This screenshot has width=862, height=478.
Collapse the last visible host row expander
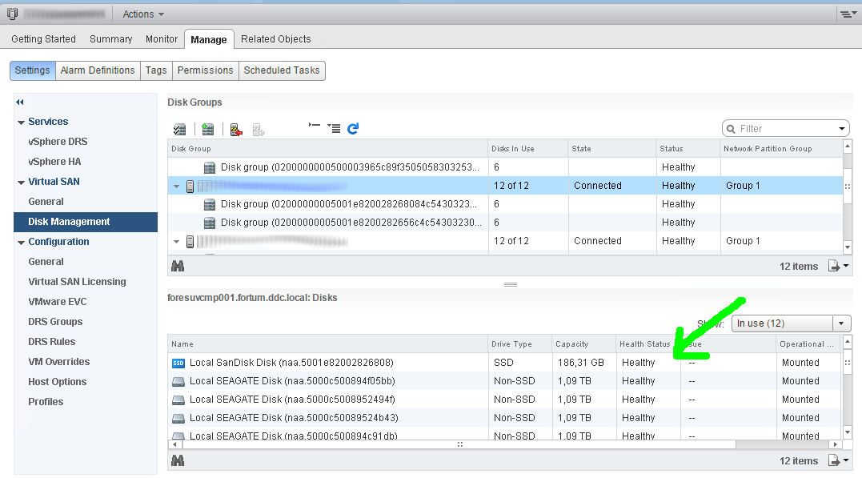[176, 242]
